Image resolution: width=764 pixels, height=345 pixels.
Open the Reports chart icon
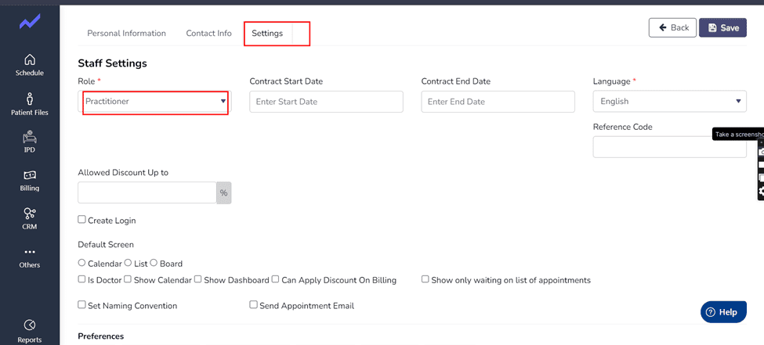coord(30,325)
